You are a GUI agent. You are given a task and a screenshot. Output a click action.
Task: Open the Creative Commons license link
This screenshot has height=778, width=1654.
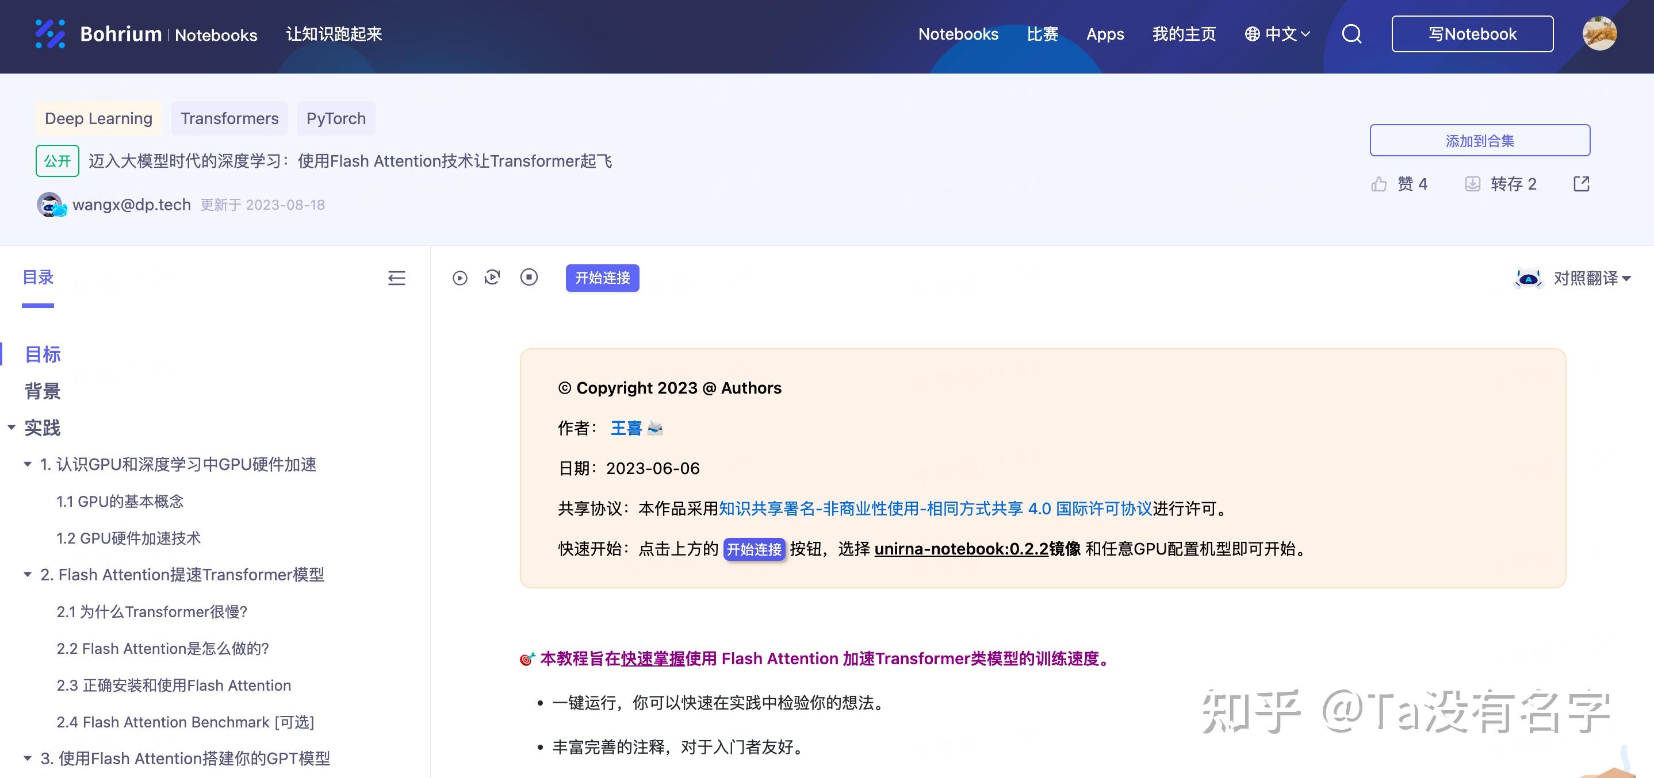click(x=935, y=509)
